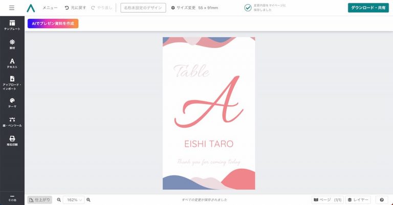393x205 pixels.
Task: Select the テキスト text tool
Action: 12,63
